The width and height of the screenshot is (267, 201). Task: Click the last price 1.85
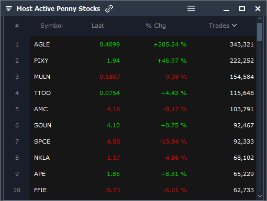coord(113,174)
